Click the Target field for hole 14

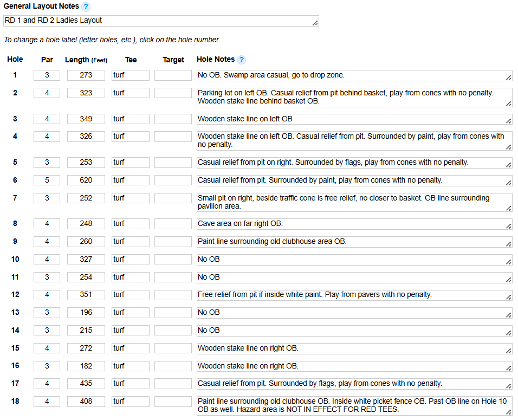173,331
